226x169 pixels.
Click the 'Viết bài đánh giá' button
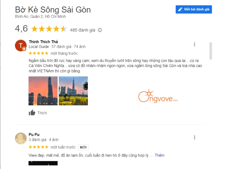pos(194,9)
